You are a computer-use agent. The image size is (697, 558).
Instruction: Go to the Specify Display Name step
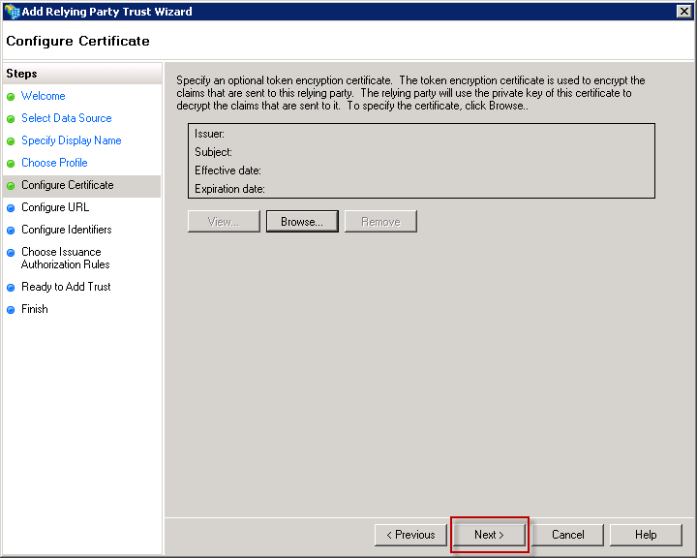[72, 140]
